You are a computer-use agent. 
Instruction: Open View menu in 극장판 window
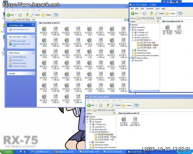142,8
